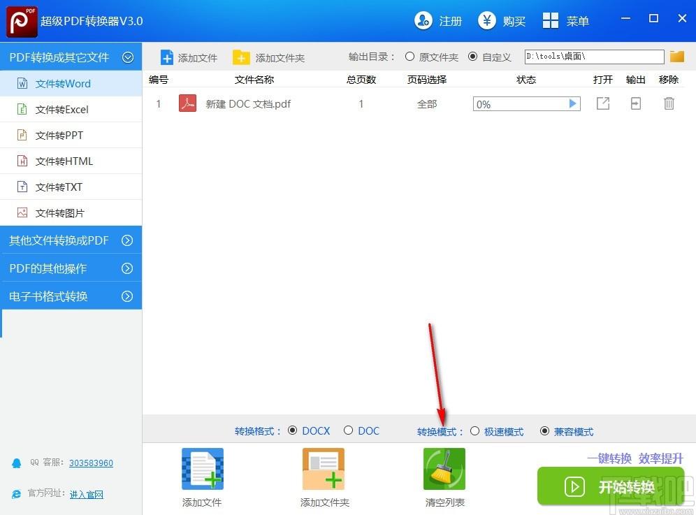Select 文件转HTML menu item
Image resolution: width=696 pixels, height=515 pixels.
click(71, 161)
